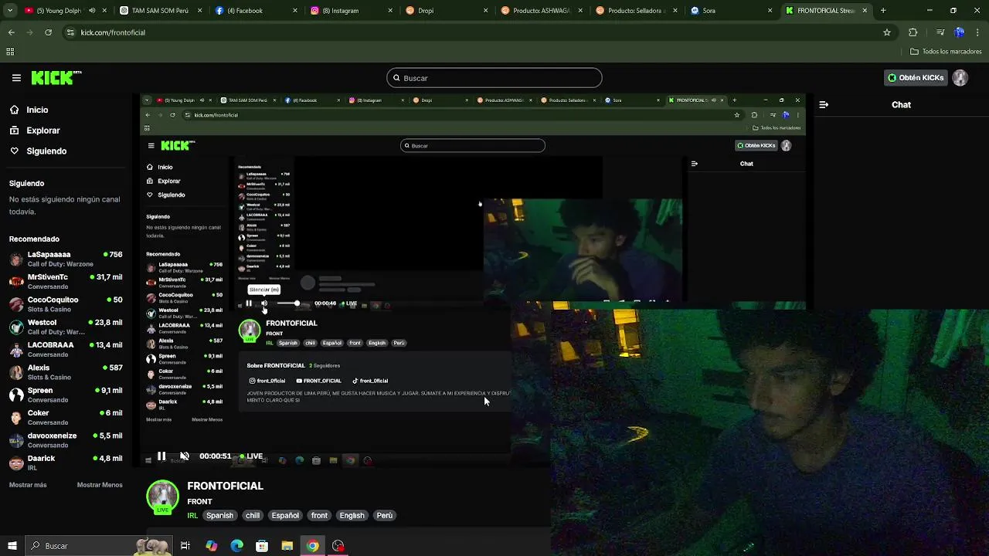Open File Explorer from the taskbar

[x=287, y=546]
